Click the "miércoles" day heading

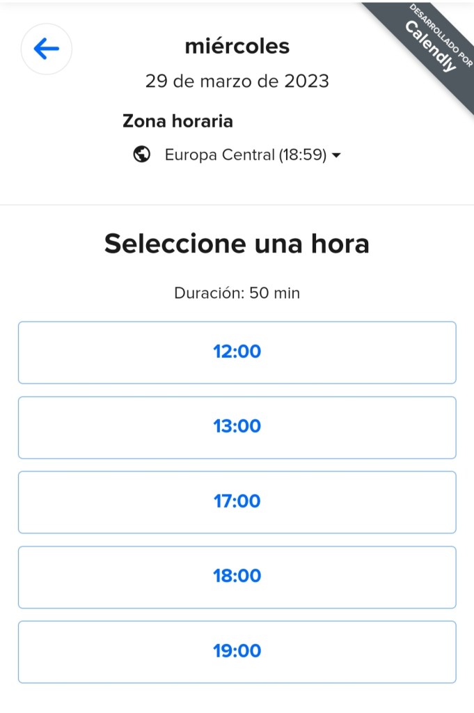[x=237, y=47]
